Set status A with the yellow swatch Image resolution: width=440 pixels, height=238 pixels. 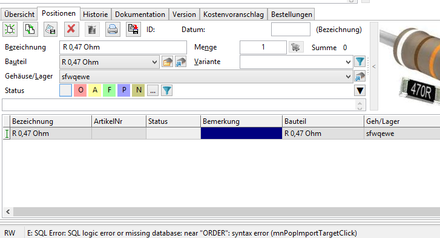click(95, 91)
